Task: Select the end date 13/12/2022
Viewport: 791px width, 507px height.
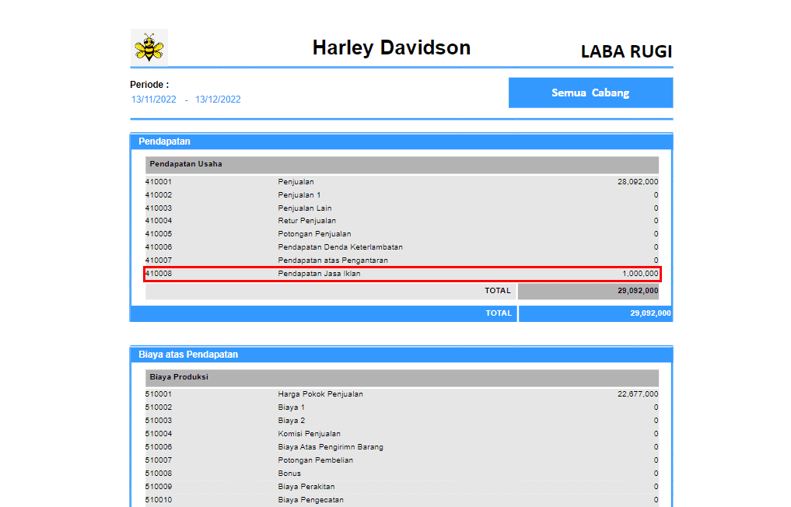Action: [x=218, y=100]
